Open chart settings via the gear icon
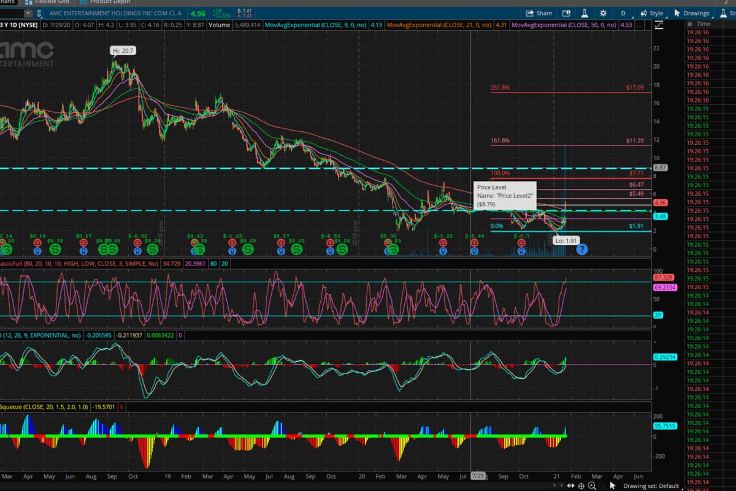Image resolution: width=736 pixels, height=491 pixels. coord(604,13)
